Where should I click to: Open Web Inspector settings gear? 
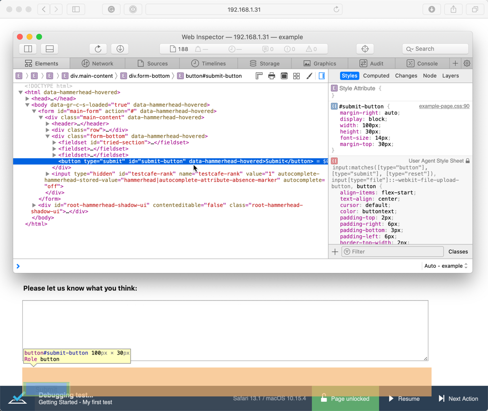(466, 63)
